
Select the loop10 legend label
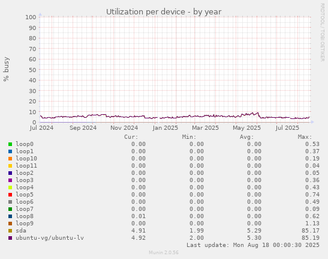click(x=26, y=158)
